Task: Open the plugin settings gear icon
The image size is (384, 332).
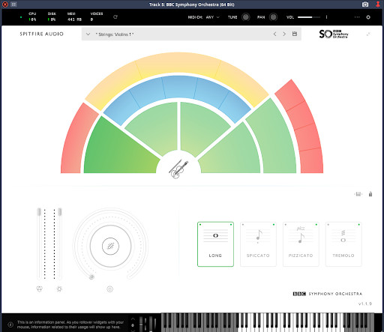Action: point(368,17)
